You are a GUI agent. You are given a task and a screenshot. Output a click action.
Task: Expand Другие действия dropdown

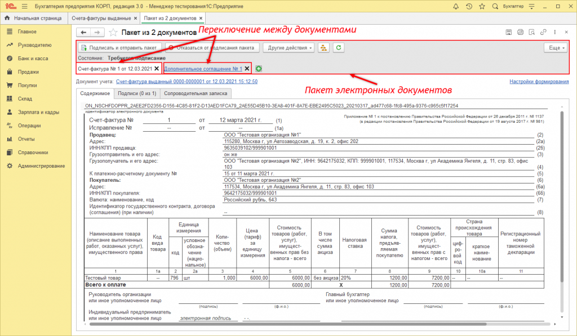289,48
